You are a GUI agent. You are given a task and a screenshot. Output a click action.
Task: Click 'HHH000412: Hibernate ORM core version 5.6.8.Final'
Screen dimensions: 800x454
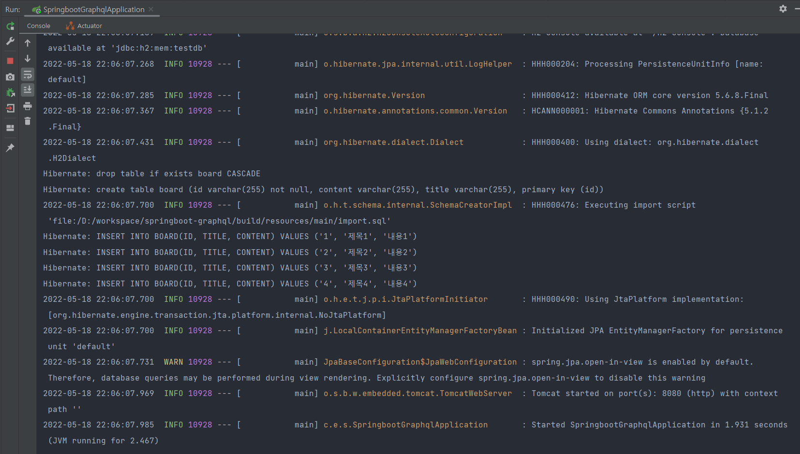point(650,95)
